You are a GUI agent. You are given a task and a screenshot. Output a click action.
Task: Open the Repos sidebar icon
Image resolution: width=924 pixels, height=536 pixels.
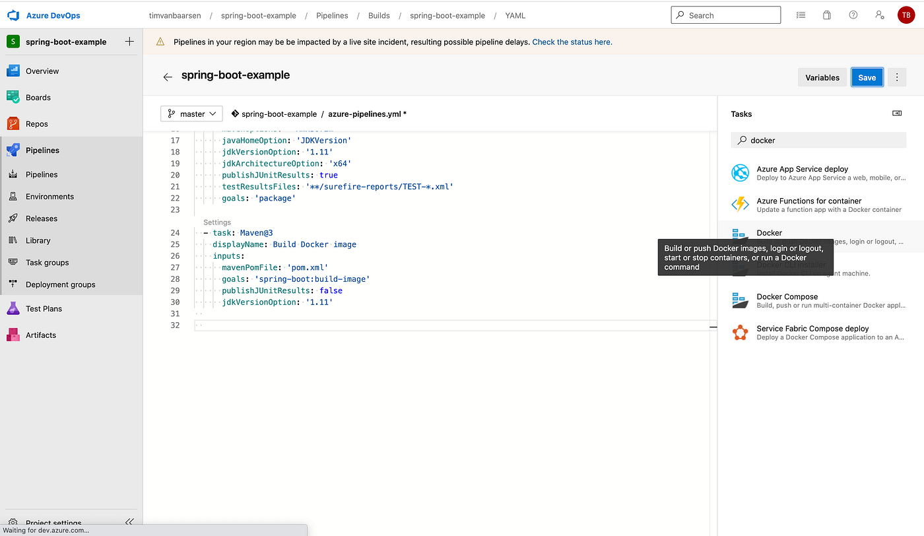tap(13, 123)
